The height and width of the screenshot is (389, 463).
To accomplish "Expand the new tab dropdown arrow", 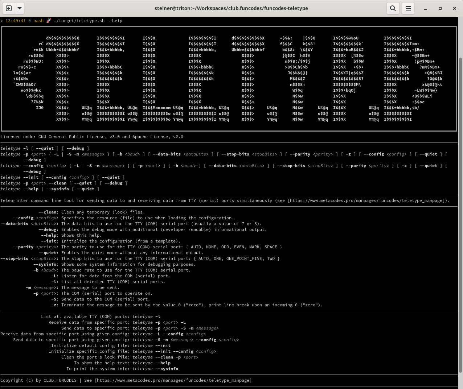I will coord(20,8).
